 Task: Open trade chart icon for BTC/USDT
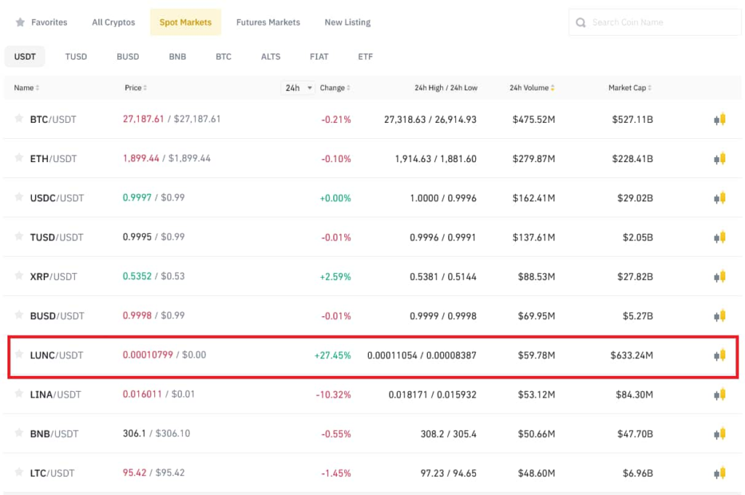pyautogui.click(x=720, y=119)
